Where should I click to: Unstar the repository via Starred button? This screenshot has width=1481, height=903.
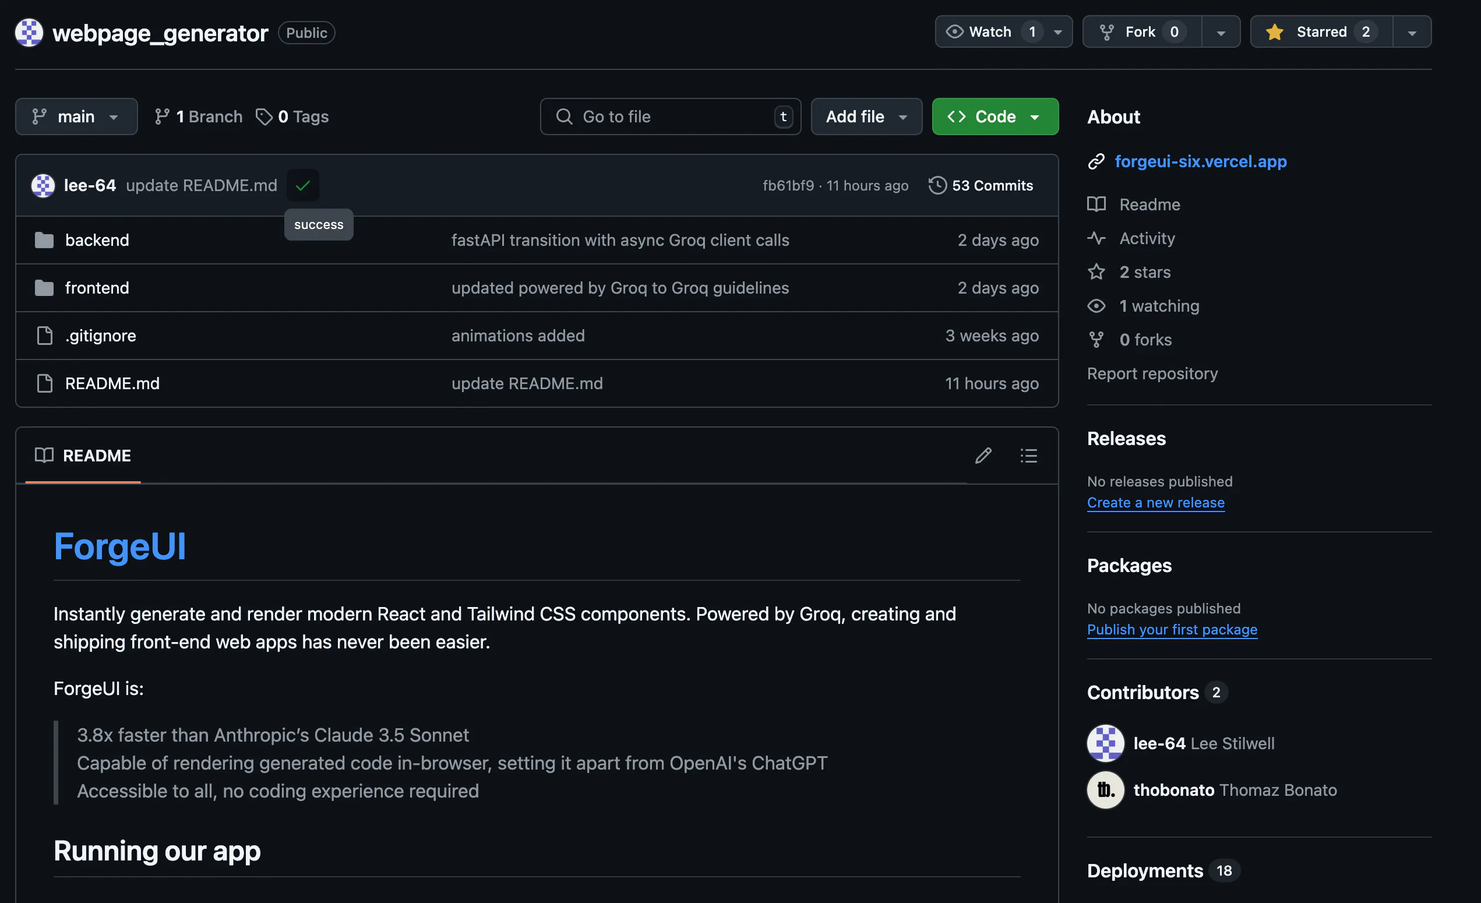tap(1321, 32)
